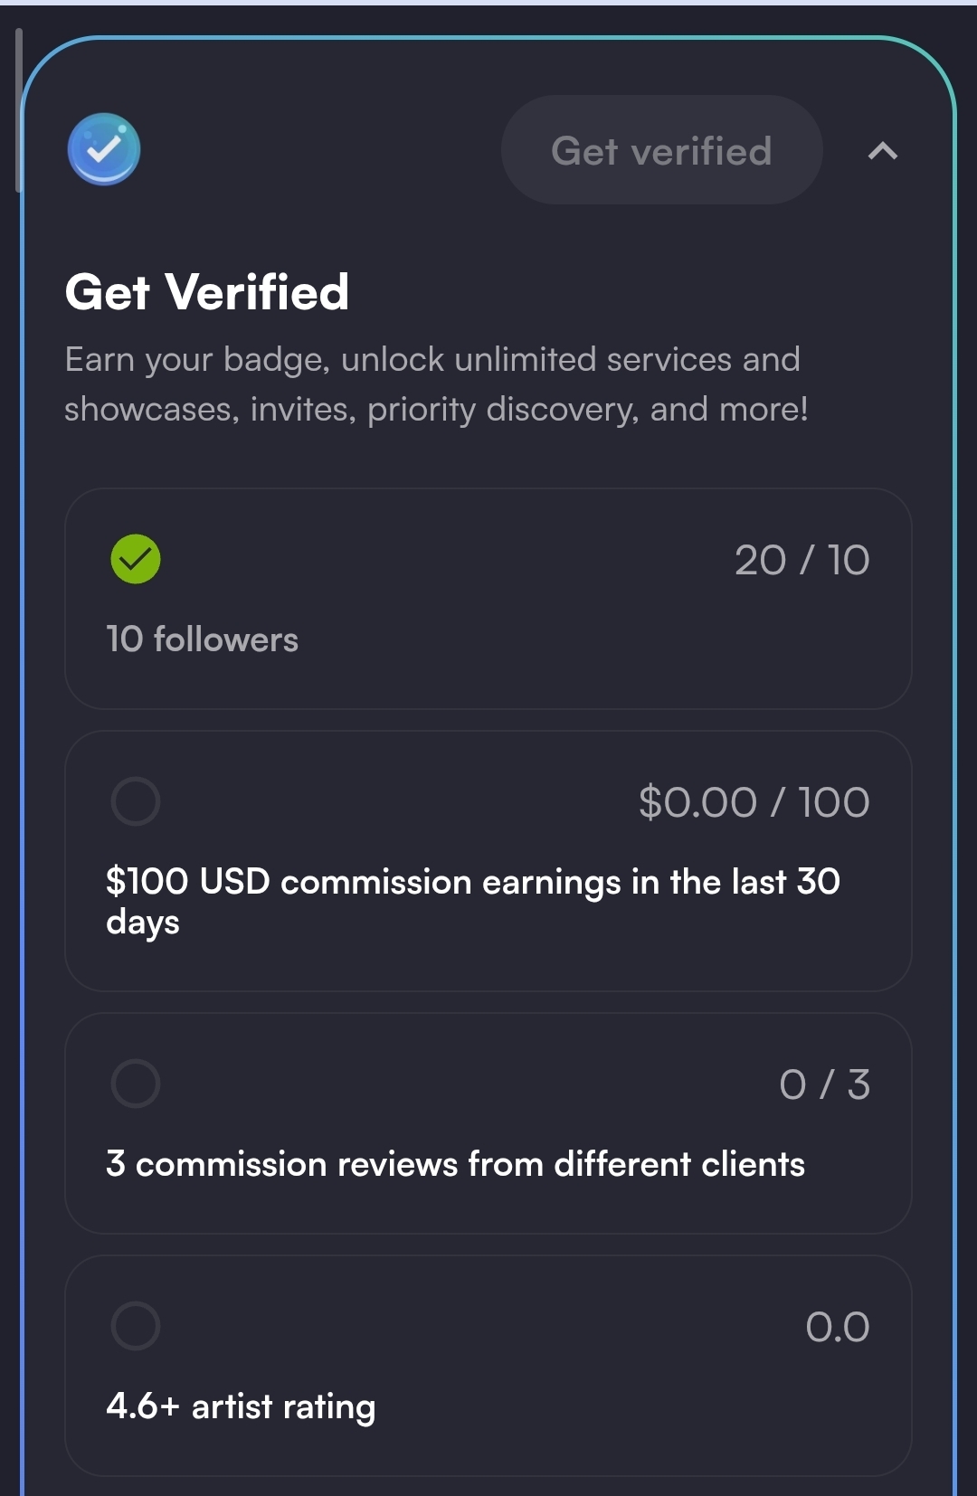This screenshot has height=1496, width=977.
Task: Click the empty circle for artist rating
Action: (x=136, y=1326)
